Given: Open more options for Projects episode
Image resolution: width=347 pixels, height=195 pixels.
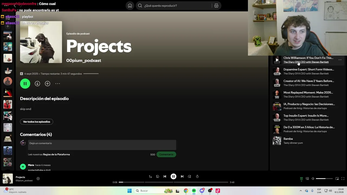Looking at the screenshot, I should pyautogui.click(x=57, y=84).
